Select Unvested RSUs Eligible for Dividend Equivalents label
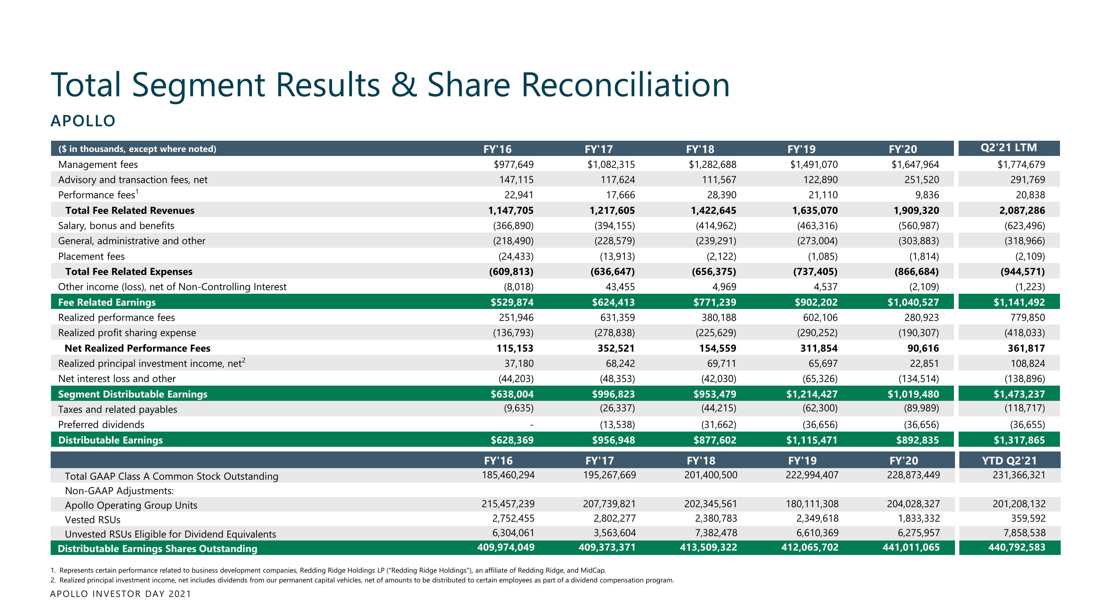The width and height of the screenshot is (1094, 615). [x=170, y=534]
